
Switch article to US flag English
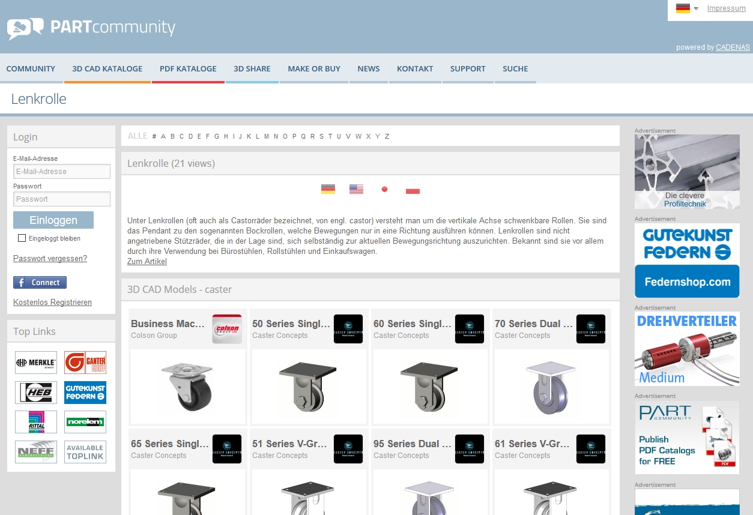357,189
